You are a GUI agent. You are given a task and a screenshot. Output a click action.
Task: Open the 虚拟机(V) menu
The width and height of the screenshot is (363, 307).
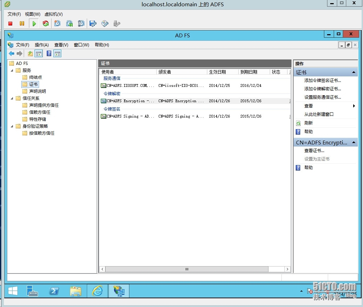(53, 14)
